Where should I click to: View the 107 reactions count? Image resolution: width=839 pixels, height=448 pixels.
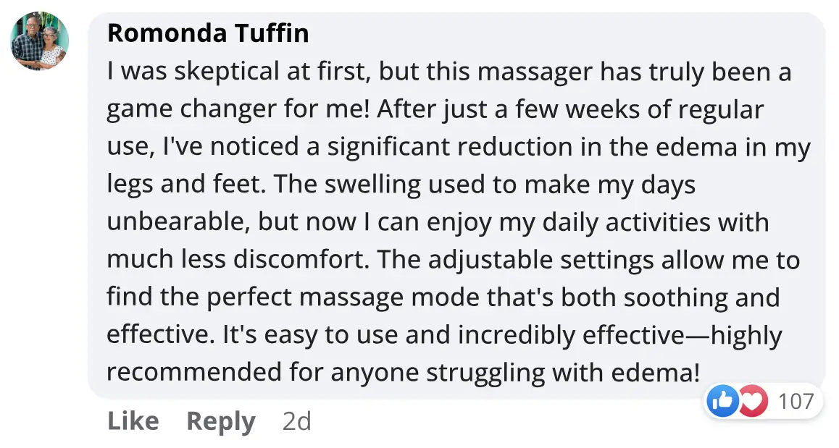point(796,401)
